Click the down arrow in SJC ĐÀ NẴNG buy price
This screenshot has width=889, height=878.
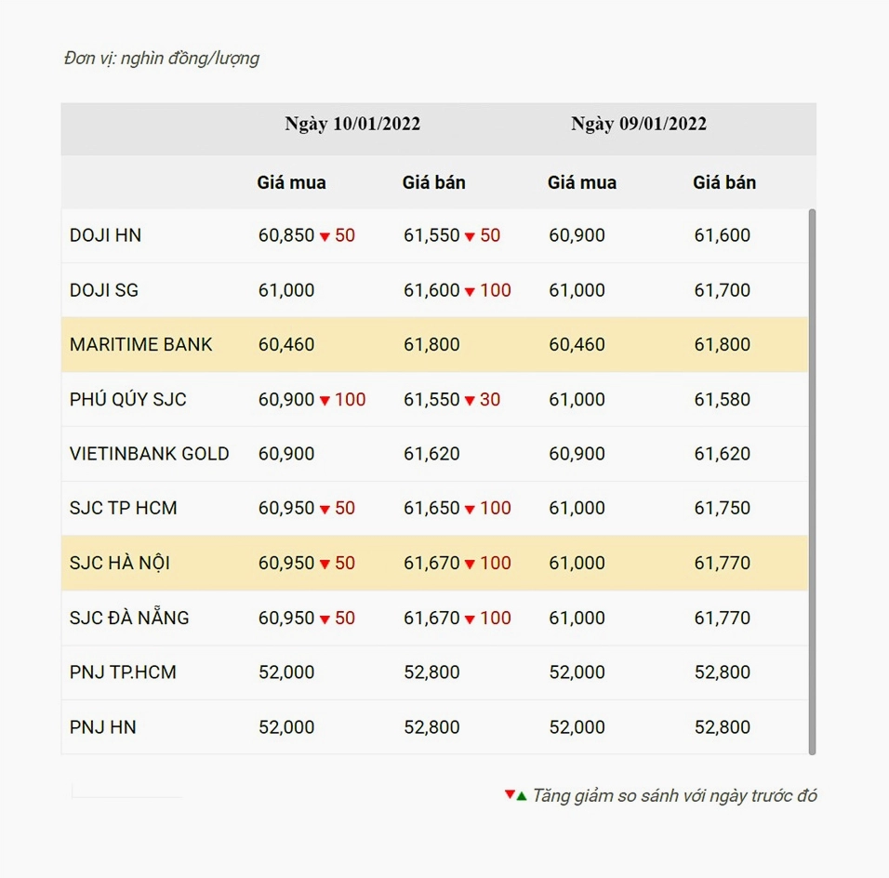click(325, 619)
